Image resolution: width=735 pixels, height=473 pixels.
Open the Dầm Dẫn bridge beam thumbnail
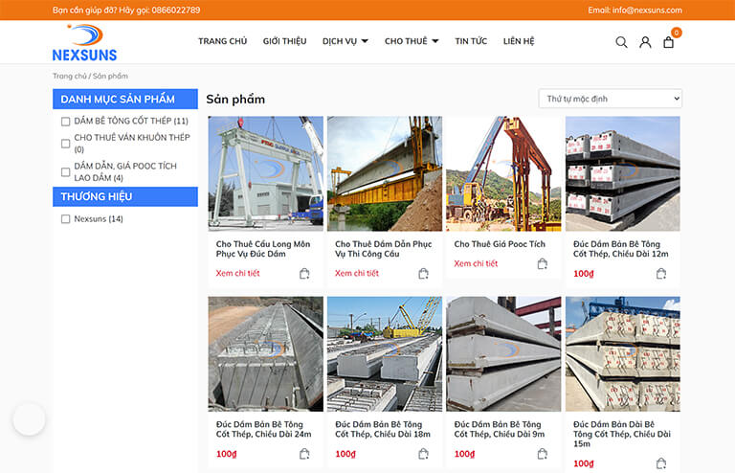385,173
